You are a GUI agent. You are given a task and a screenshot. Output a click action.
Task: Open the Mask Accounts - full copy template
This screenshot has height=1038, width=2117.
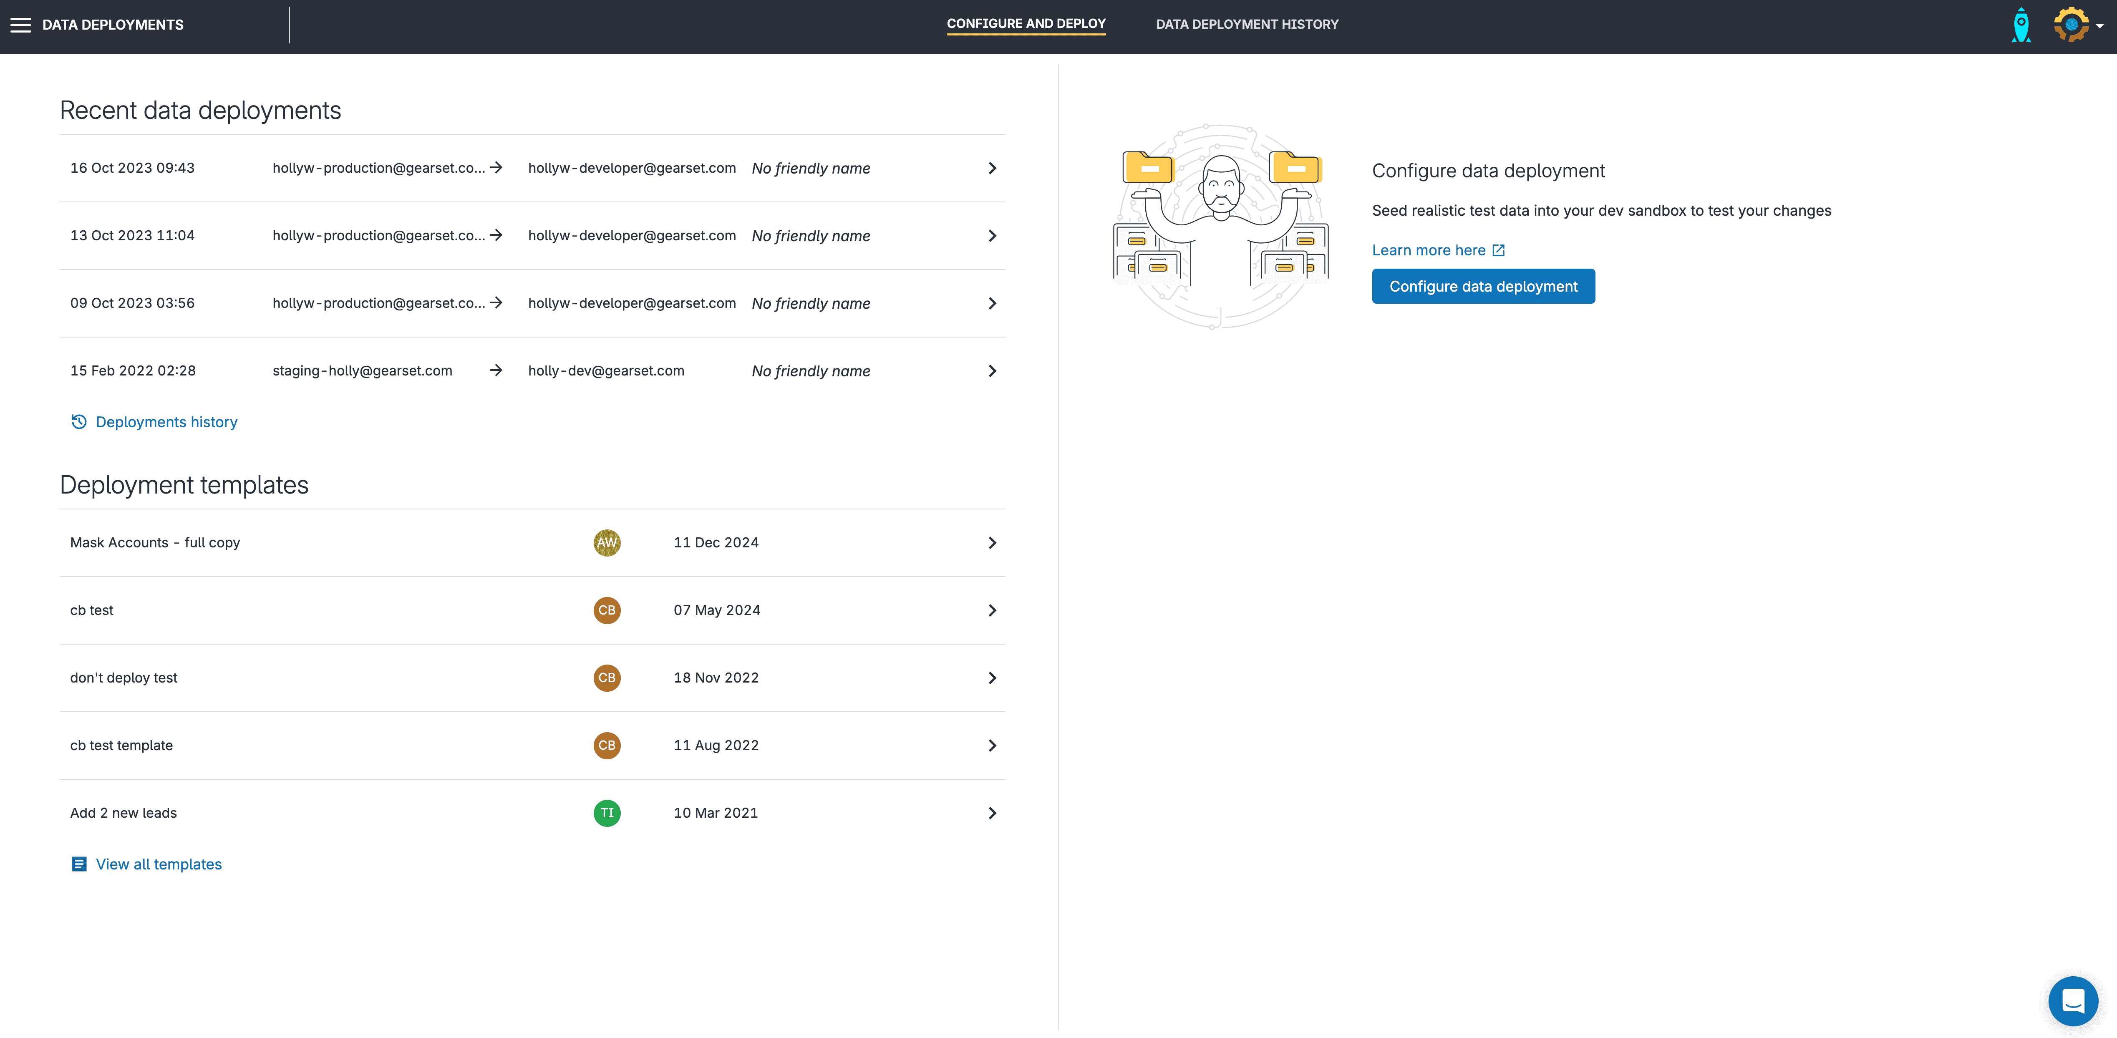(155, 542)
